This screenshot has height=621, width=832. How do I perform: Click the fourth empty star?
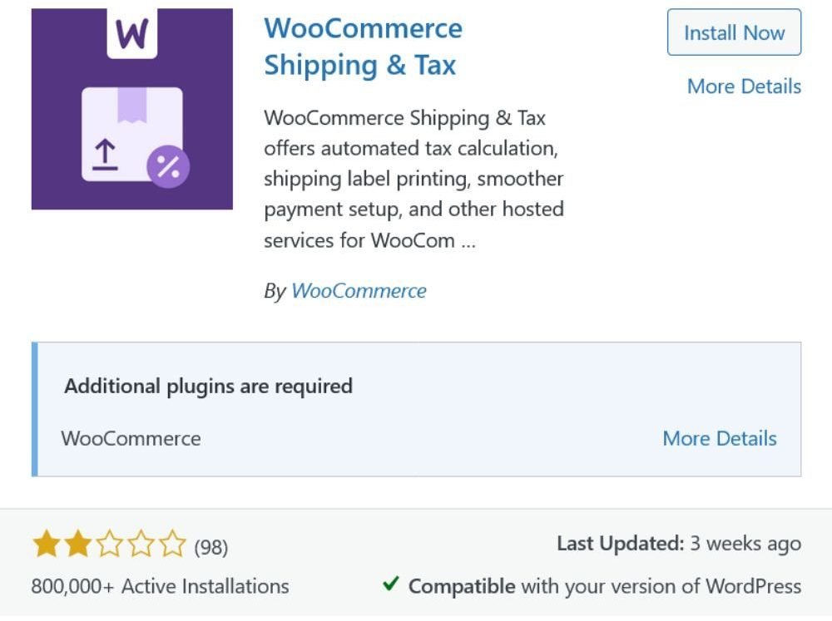141,544
